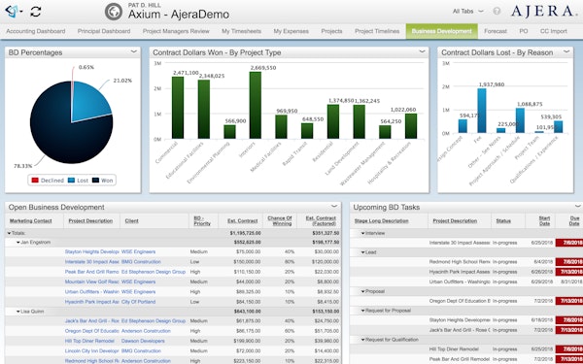Sort by Marketing Contact column
Screen dimensions: 583x364
pyautogui.click(x=30, y=220)
